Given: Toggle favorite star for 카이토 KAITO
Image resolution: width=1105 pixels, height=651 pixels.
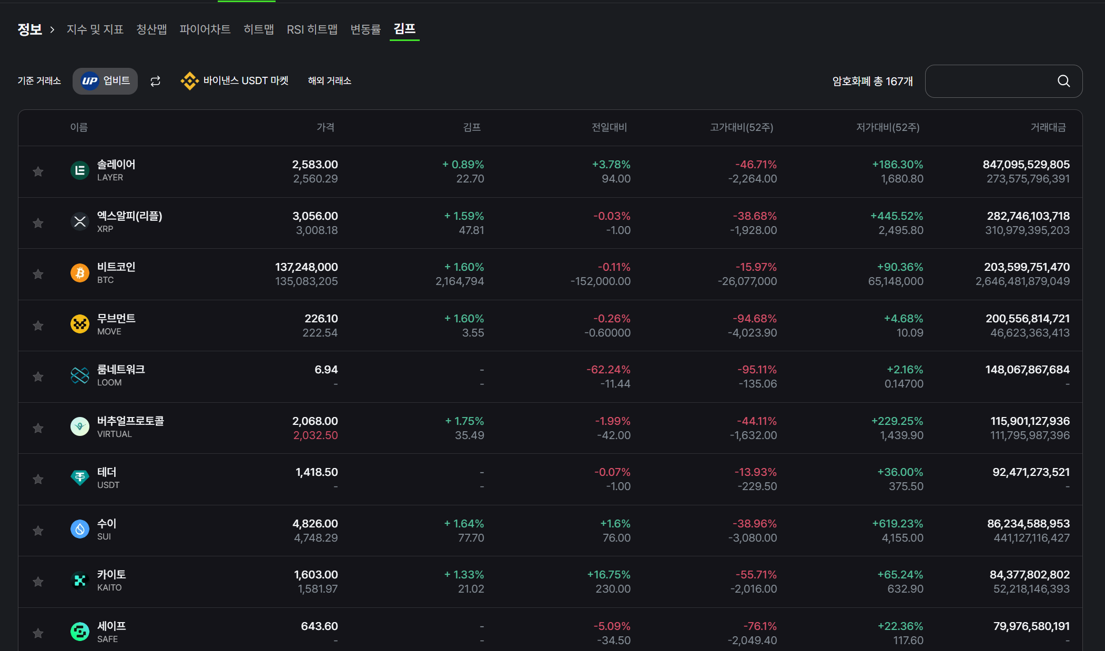Looking at the screenshot, I should 38,582.
